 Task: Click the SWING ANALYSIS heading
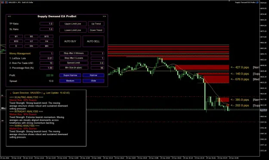click(x=25, y=126)
